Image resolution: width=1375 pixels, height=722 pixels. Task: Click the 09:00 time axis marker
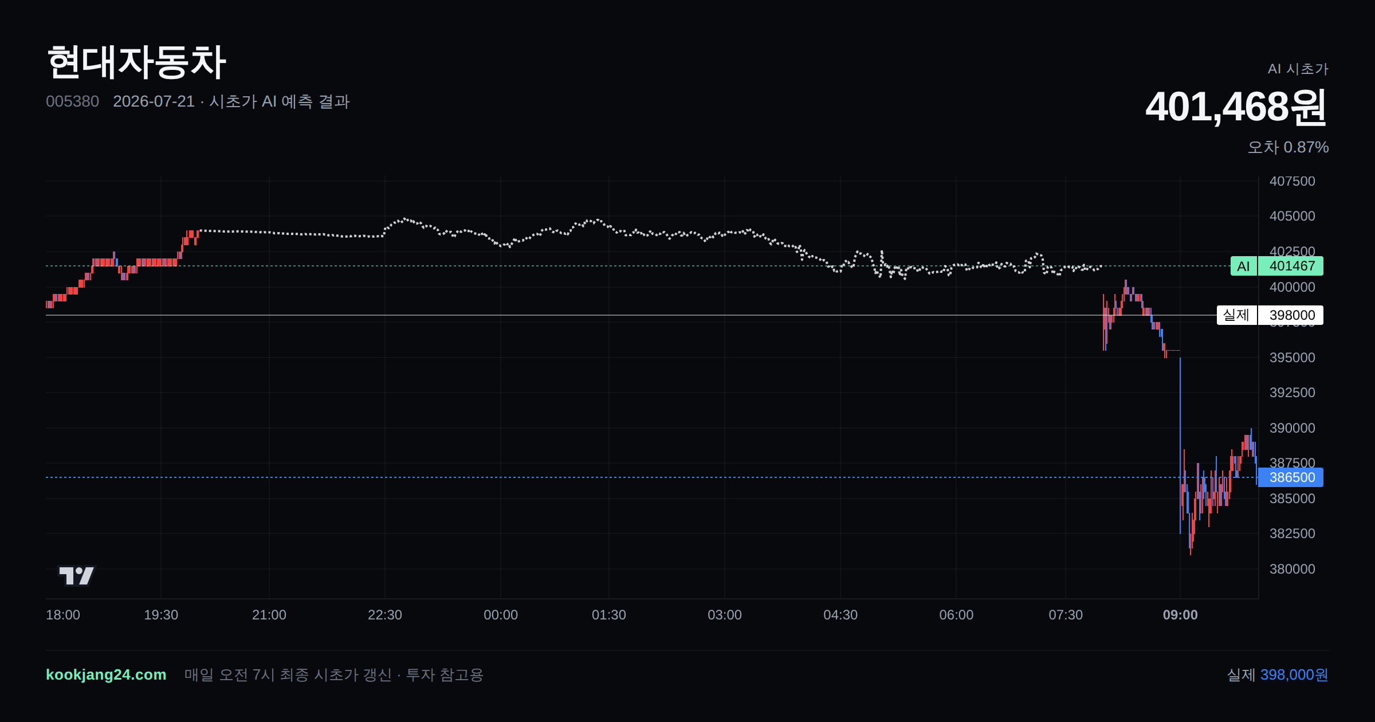[x=1180, y=615]
